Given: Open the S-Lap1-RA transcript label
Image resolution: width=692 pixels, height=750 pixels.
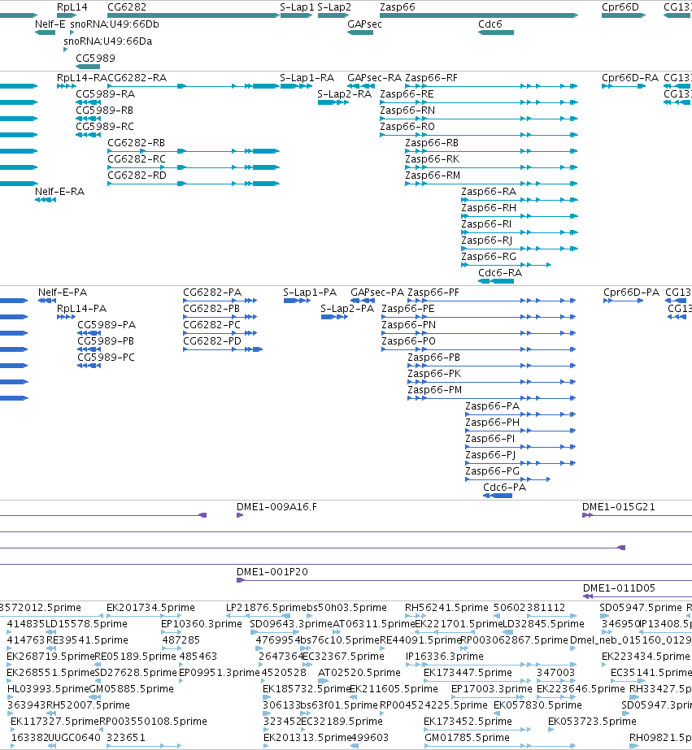Looking at the screenshot, I should (307, 78).
